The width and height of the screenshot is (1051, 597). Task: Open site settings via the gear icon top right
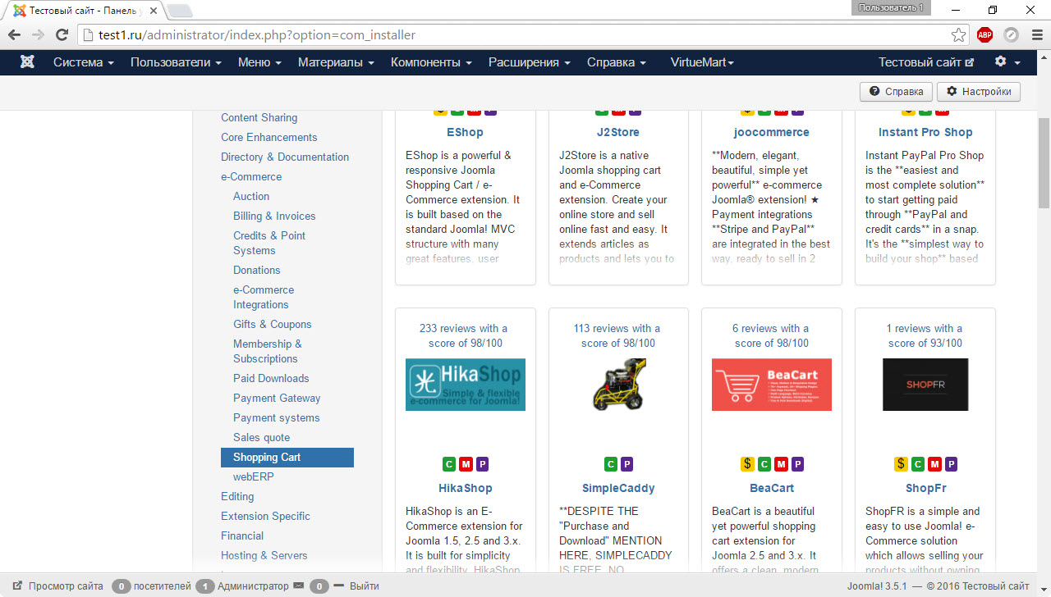(x=998, y=62)
